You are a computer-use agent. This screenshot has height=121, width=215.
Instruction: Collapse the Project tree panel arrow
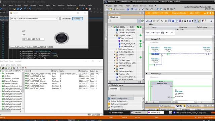(143, 13)
